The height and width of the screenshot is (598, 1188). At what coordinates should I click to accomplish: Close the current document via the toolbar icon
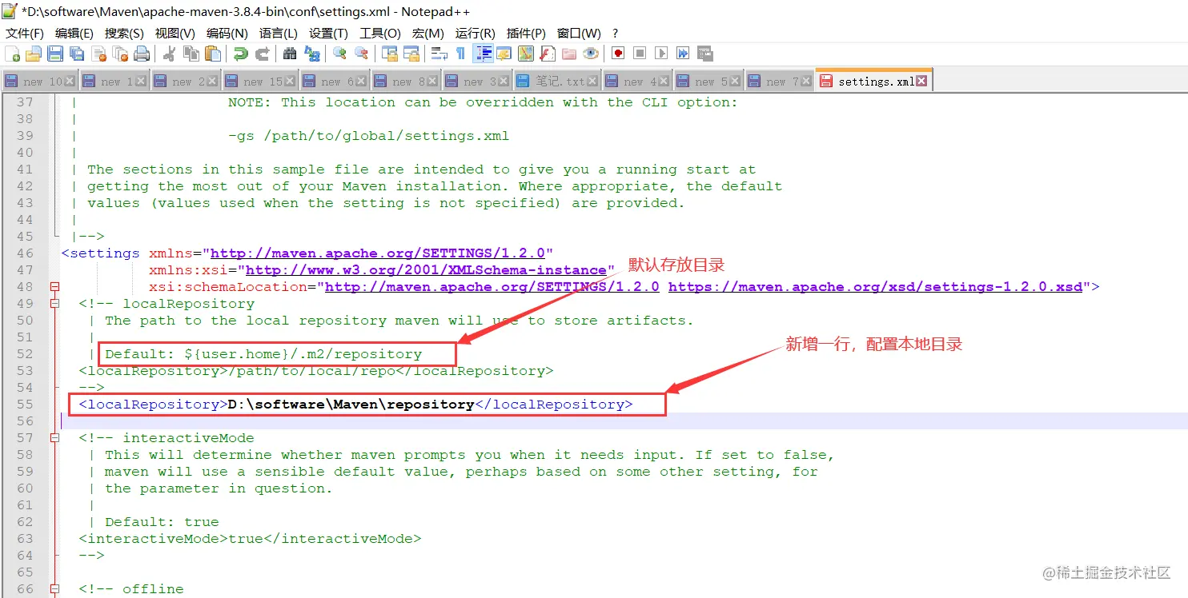click(x=99, y=54)
